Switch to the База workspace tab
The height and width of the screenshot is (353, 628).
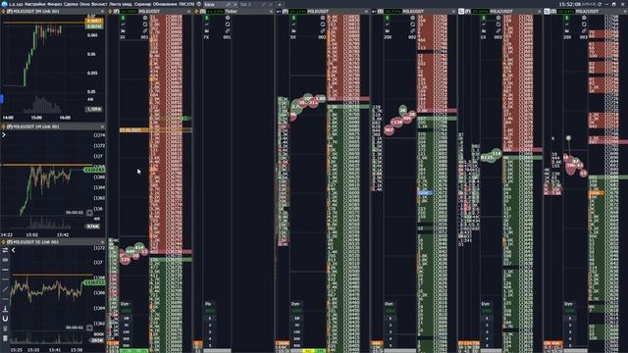click(x=210, y=4)
